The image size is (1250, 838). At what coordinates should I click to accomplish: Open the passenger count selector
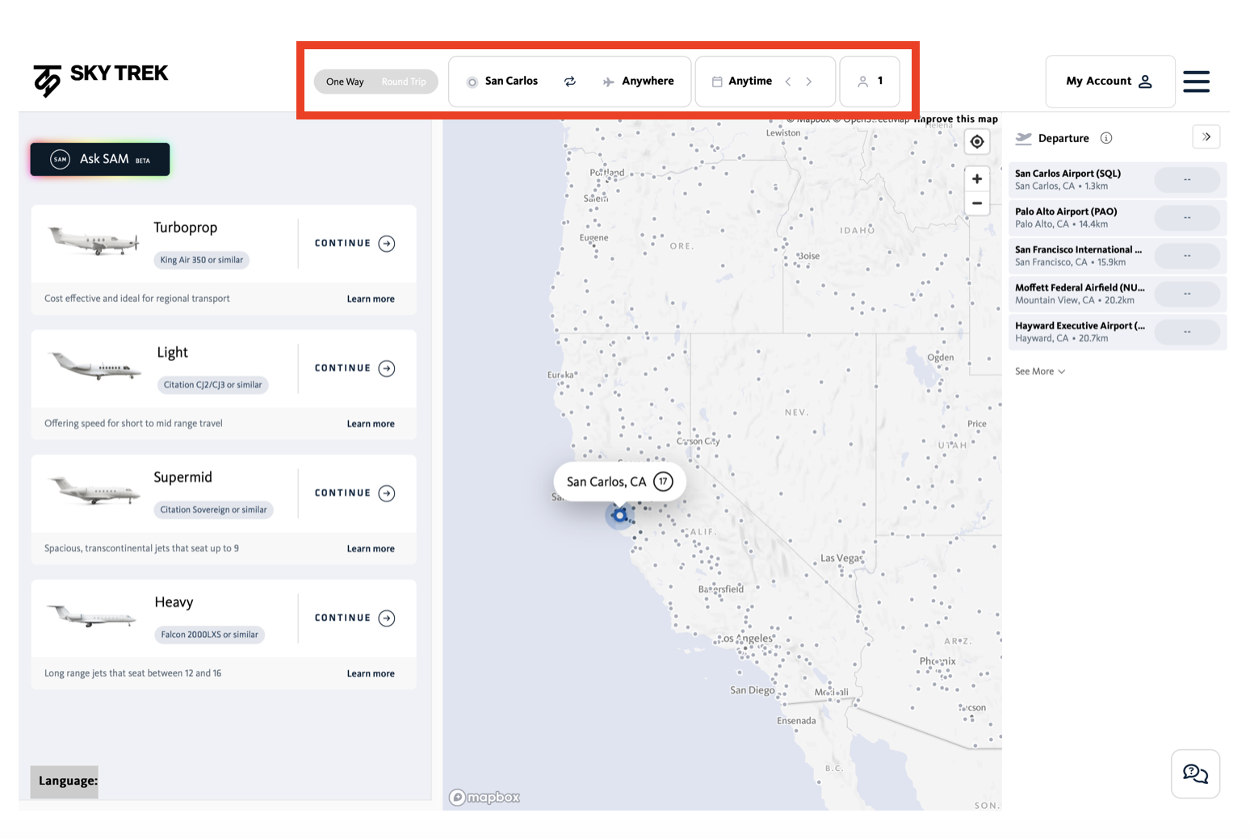(x=870, y=82)
